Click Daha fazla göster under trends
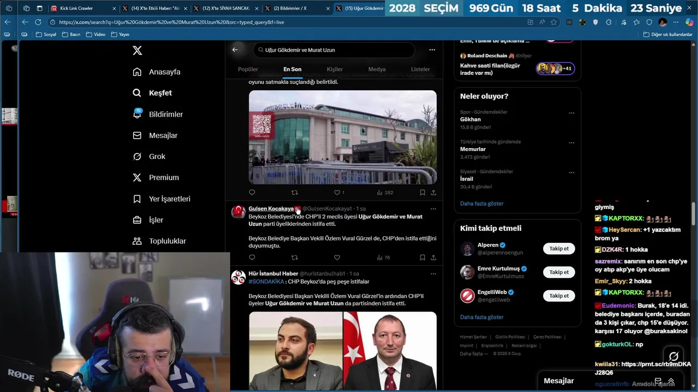 pyautogui.click(x=482, y=204)
